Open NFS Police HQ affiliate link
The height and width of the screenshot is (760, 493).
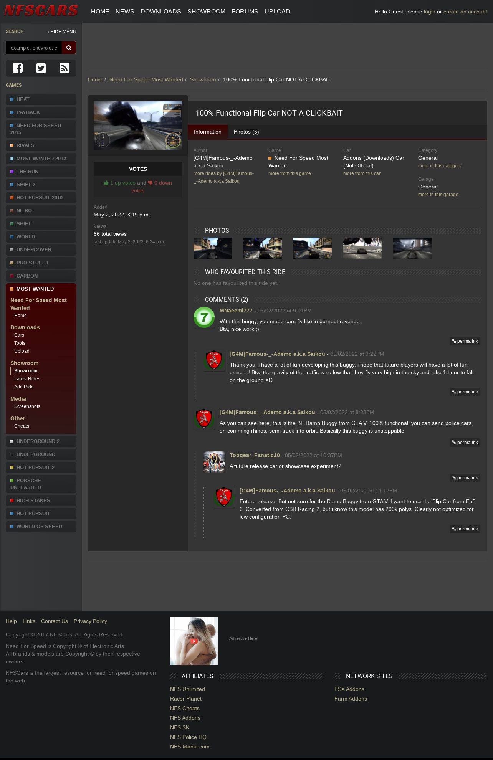pyautogui.click(x=188, y=737)
